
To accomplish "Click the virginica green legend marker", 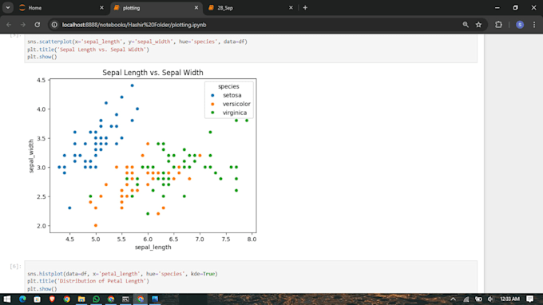I will click(x=212, y=113).
